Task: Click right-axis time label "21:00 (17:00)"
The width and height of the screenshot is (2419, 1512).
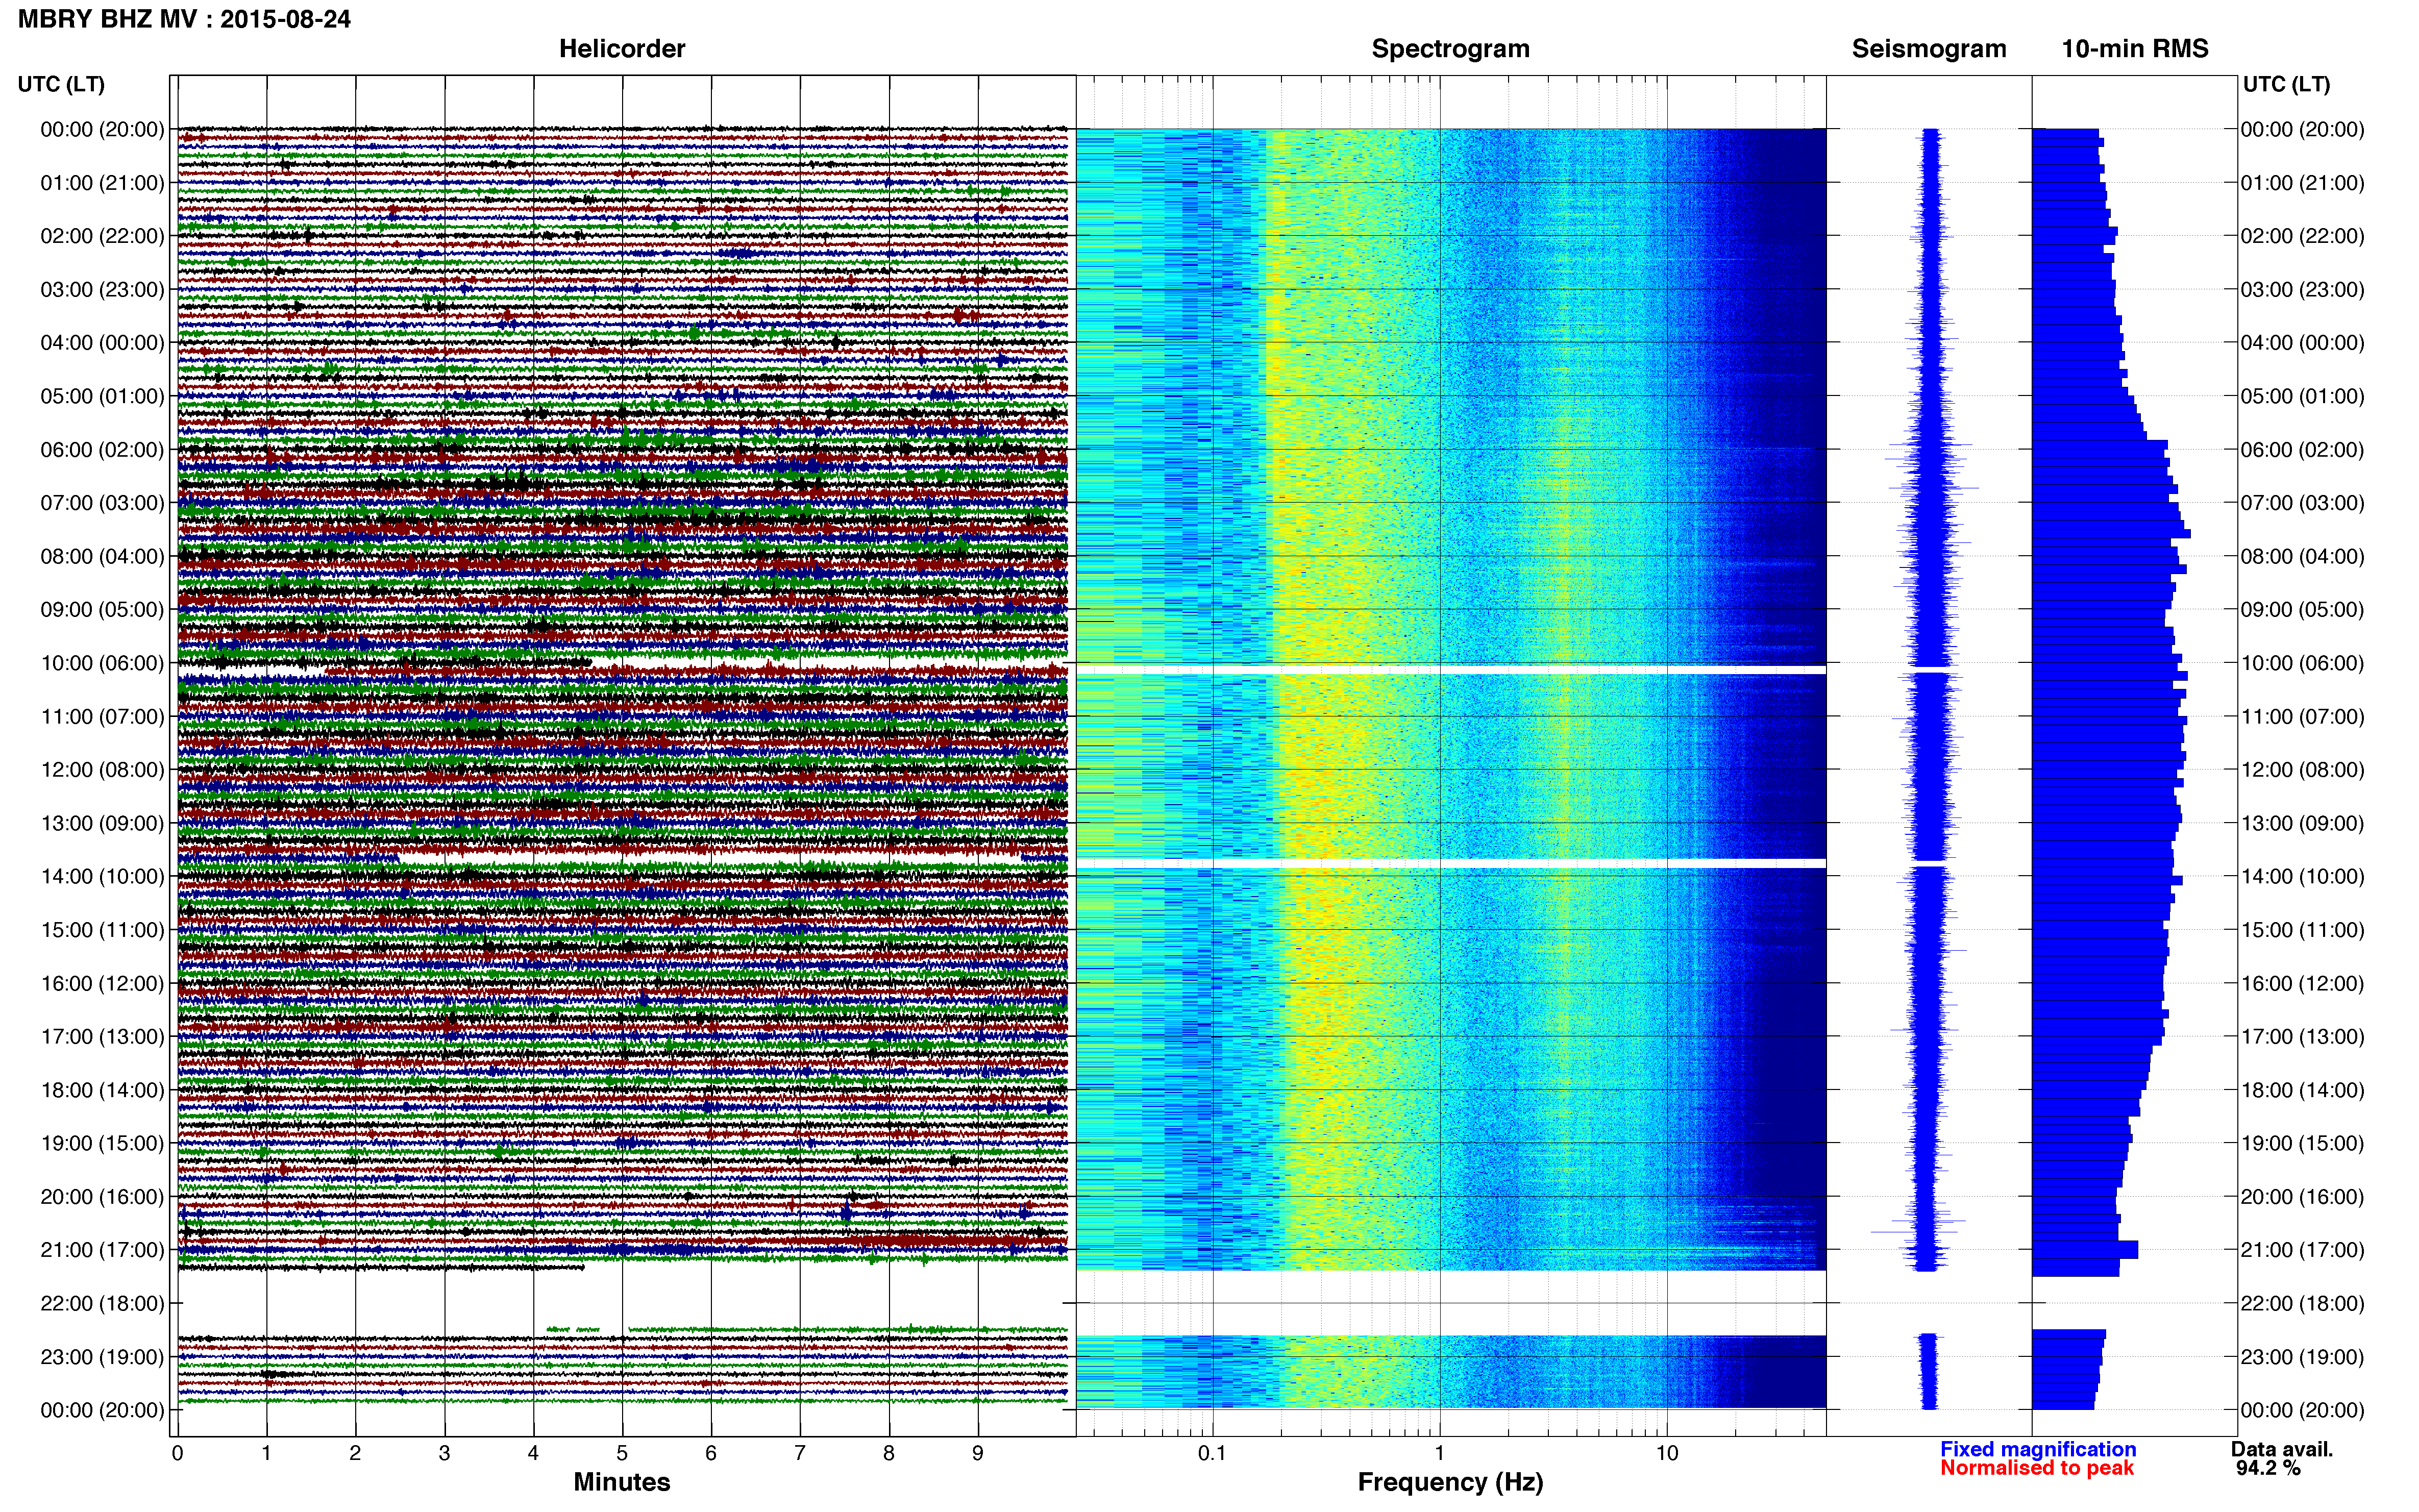Action: click(x=2303, y=1250)
